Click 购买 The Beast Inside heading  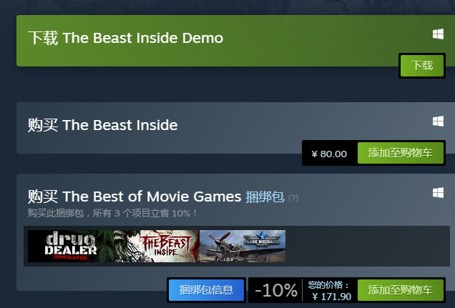103,125
